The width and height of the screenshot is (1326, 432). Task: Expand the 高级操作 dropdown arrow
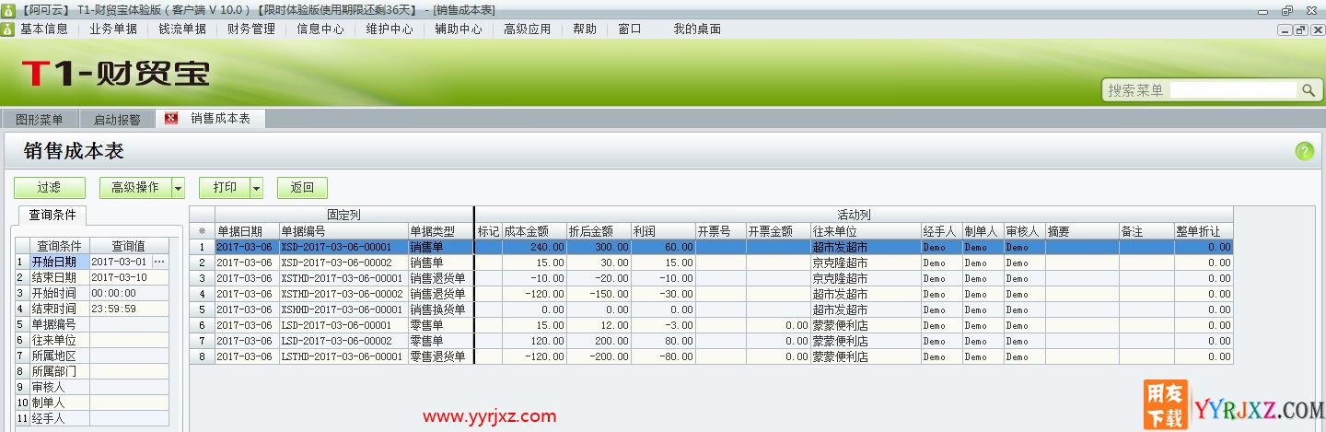pos(179,188)
